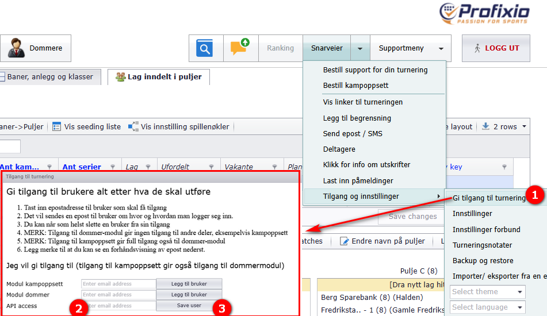
Task: Click the LOGG UT button
Action: (496, 48)
